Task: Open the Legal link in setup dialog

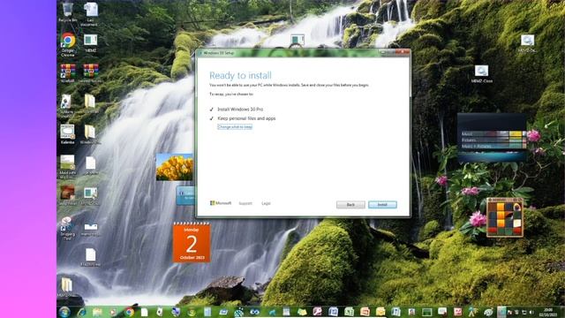Action: pyautogui.click(x=266, y=203)
